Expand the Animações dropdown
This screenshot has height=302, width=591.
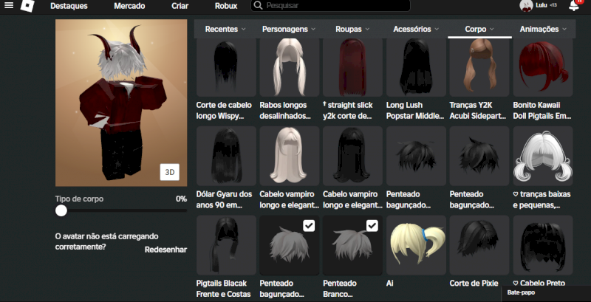(x=543, y=29)
